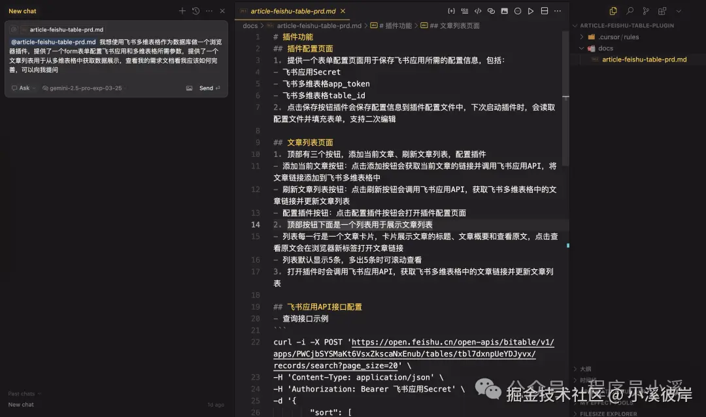
Task: Click the '## 飞书应用API接口配置' heading
Action: click(x=318, y=307)
